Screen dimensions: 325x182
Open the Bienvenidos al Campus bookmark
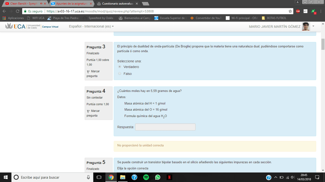point(135,18)
